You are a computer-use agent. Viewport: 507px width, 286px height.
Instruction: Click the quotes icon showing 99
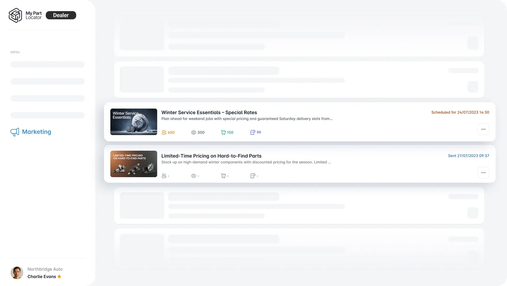pyautogui.click(x=253, y=132)
